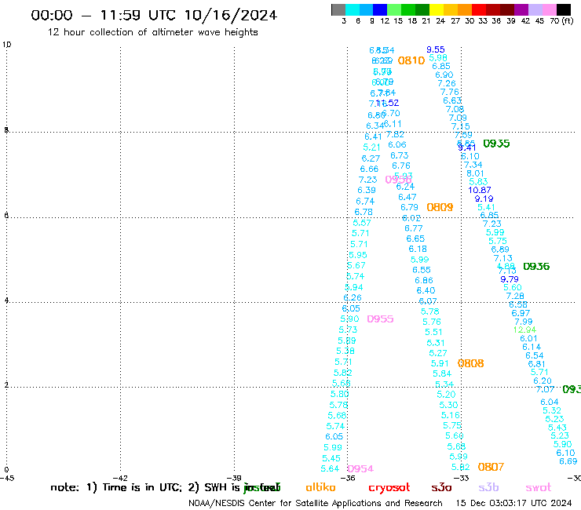
Task: Click the 7.76 value
Action: pyautogui.click(x=449, y=92)
